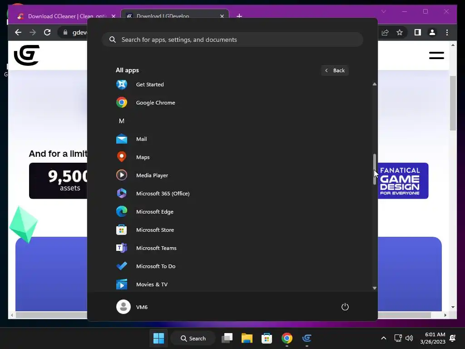The width and height of the screenshot is (465, 349).
Task: Click the network icon in system tray
Action: [x=398, y=338]
